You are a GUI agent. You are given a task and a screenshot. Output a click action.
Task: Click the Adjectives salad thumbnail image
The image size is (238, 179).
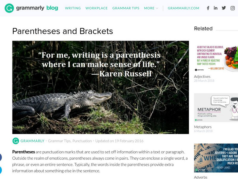216,58
